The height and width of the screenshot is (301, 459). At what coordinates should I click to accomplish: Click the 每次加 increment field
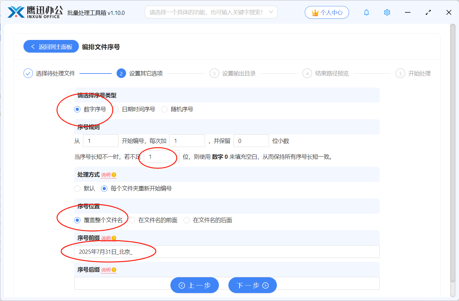click(x=187, y=141)
